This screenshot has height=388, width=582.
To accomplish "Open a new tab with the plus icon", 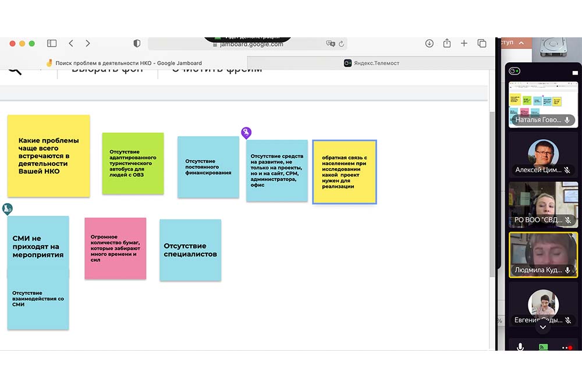I will (x=464, y=43).
